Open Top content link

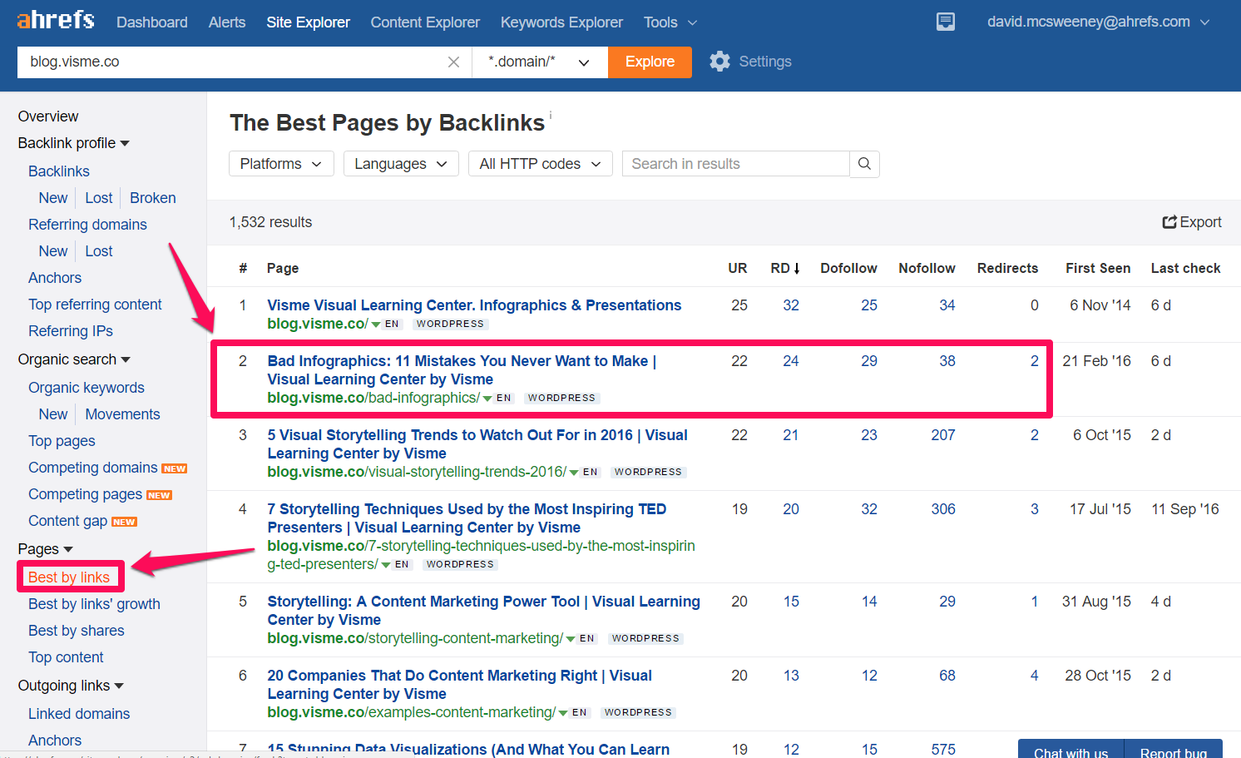point(66,657)
